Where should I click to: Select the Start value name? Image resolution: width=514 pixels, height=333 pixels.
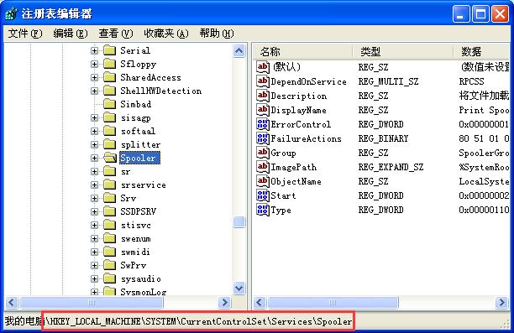tap(283, 195)
